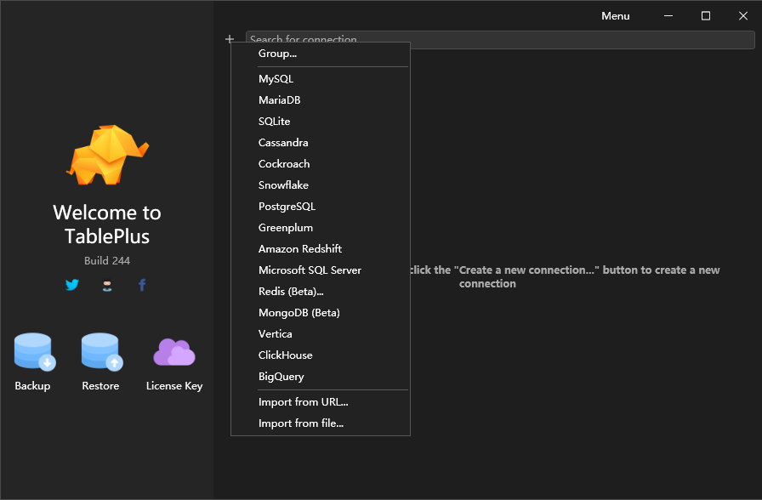This screenshot has height=500, width=762.
Task: Click the Restore label
Action: 100,386
